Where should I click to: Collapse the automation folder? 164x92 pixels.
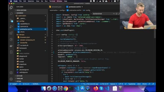[22, 16]
